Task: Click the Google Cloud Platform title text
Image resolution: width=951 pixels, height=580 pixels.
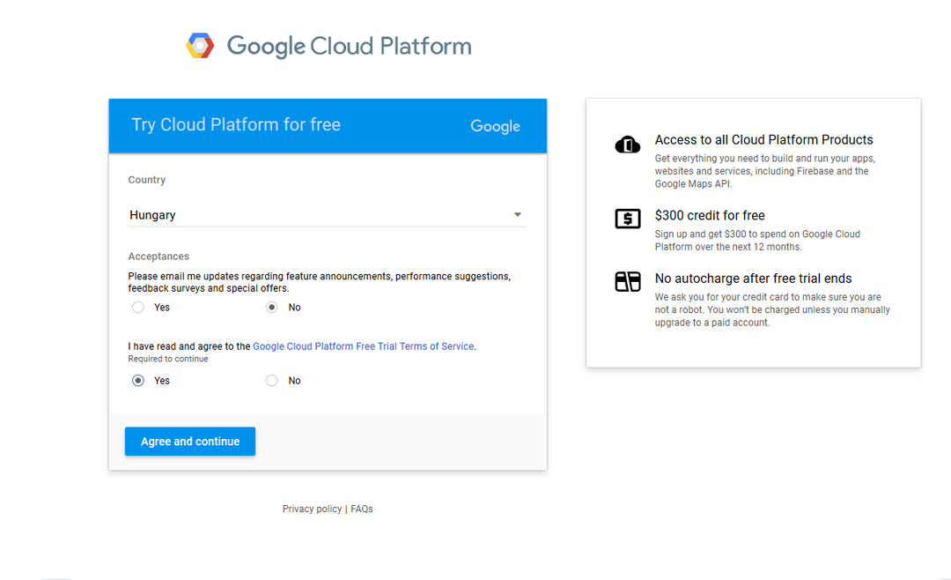Action: (x=350, y=46)
